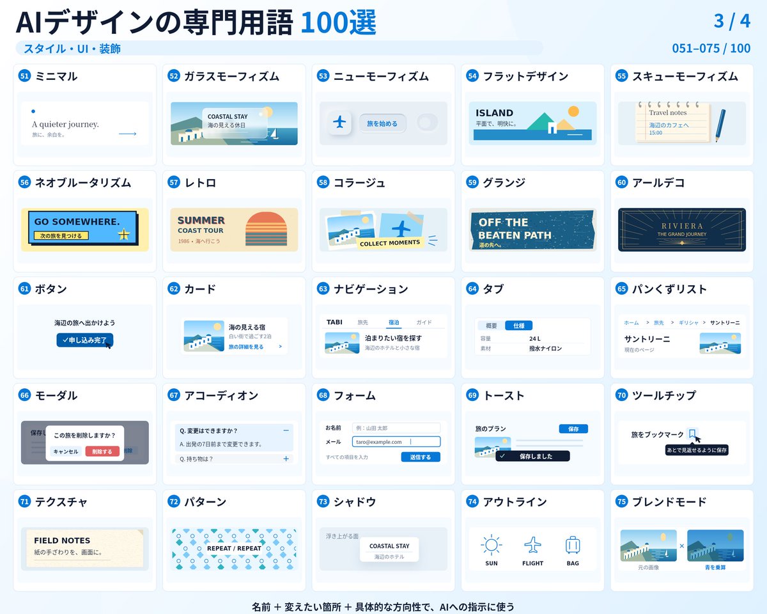Click the ホーム breadcrumb link
This screenshot has height=614, width=767.
pos(631,322)
